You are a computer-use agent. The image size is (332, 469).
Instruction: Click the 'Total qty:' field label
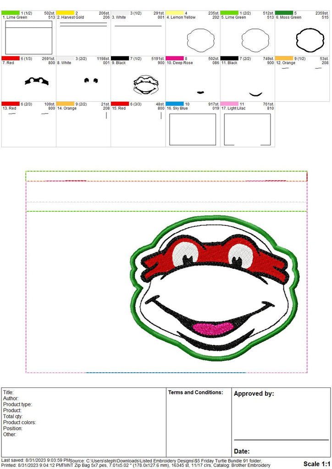pos(13,416)
